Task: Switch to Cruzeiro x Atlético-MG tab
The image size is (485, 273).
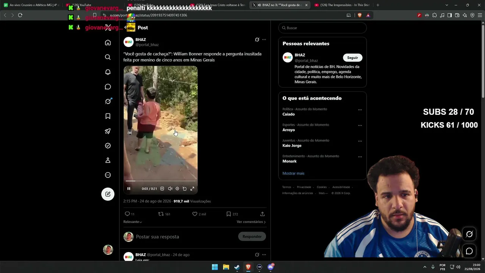Action: (x=31, y=5)
